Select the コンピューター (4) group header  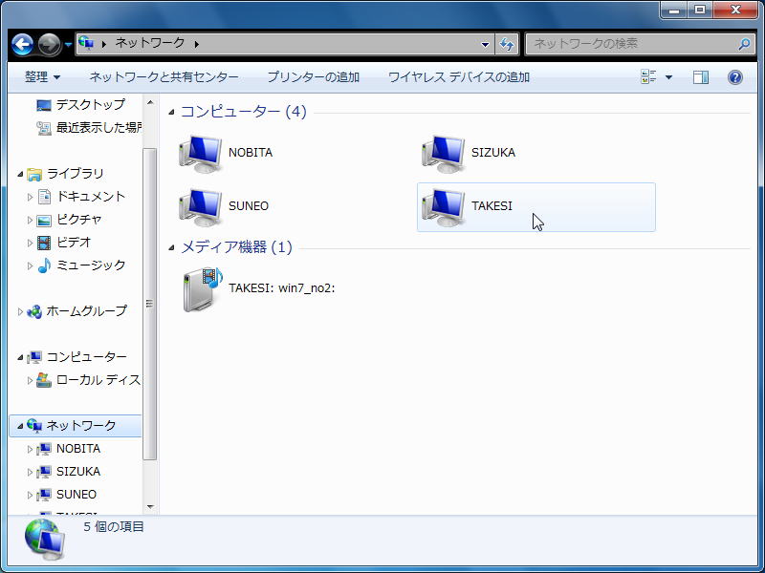[244, 112]
